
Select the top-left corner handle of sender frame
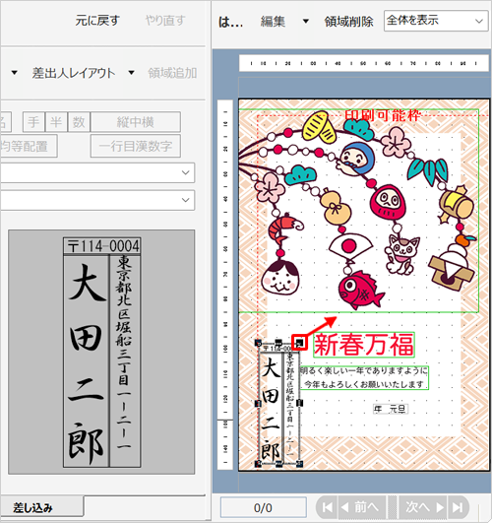[x=258, y=343]
